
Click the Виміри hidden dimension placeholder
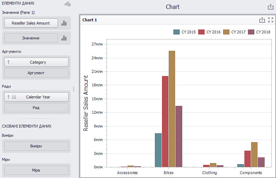coord(36,146)
